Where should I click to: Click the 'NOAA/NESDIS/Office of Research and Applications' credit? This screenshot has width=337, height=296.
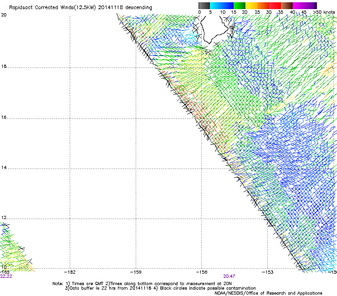coord(268,293)
